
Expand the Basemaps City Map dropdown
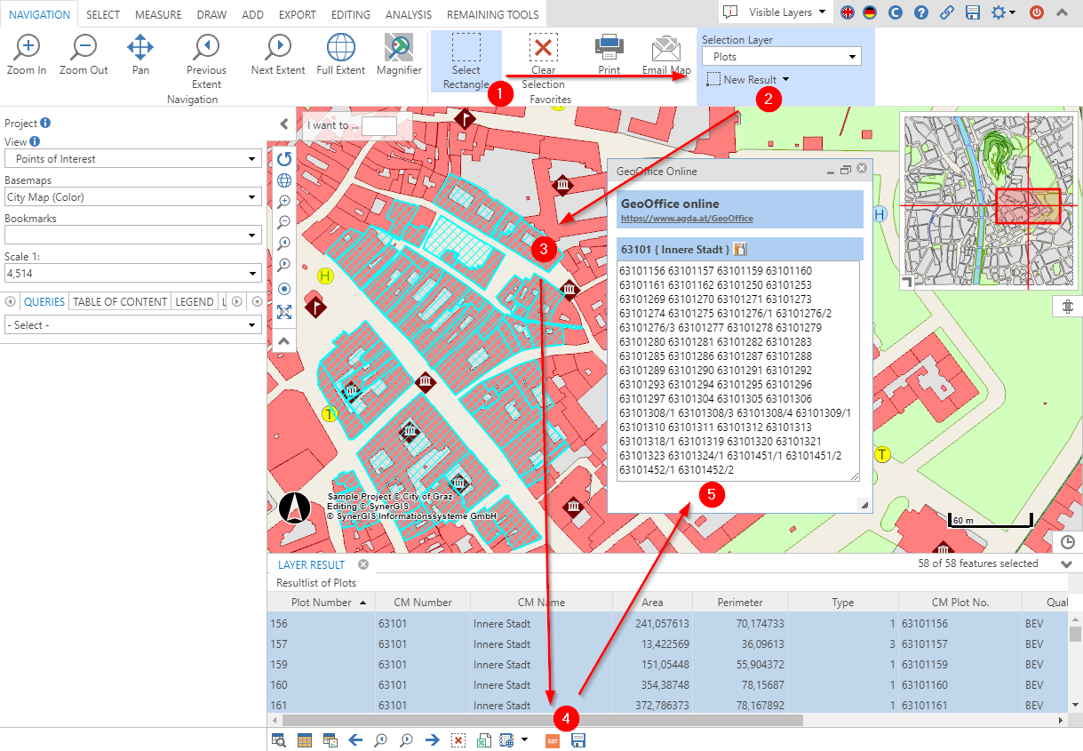(x=132, y=197)
